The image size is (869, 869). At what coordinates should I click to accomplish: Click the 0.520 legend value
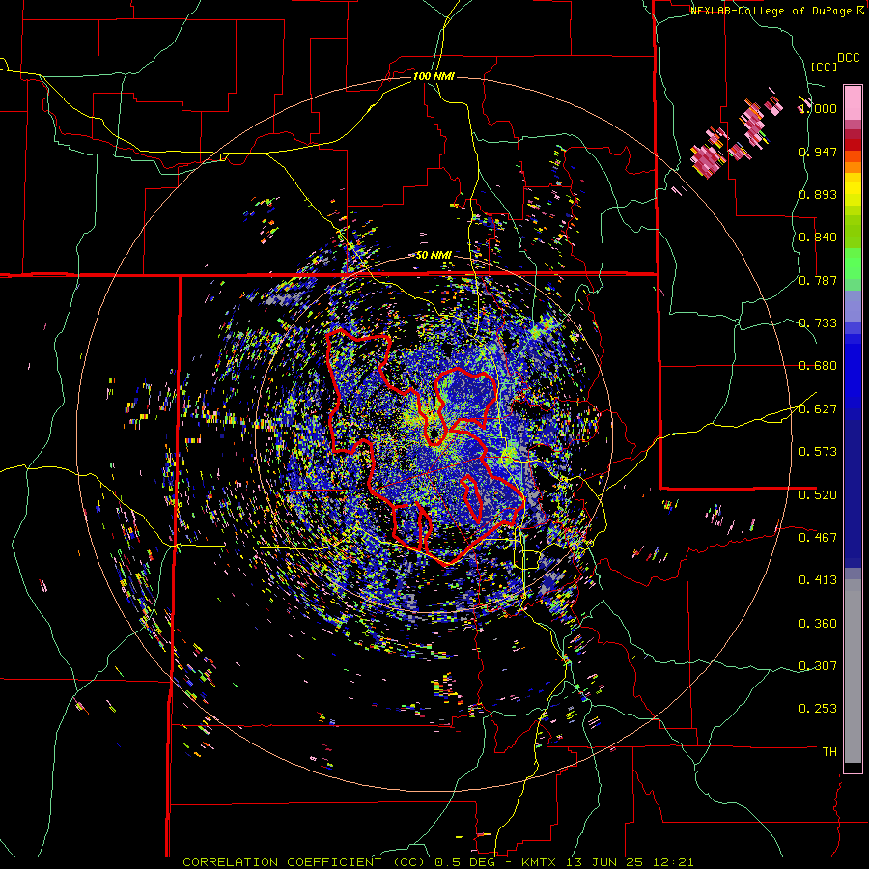[x=818, y=494]
